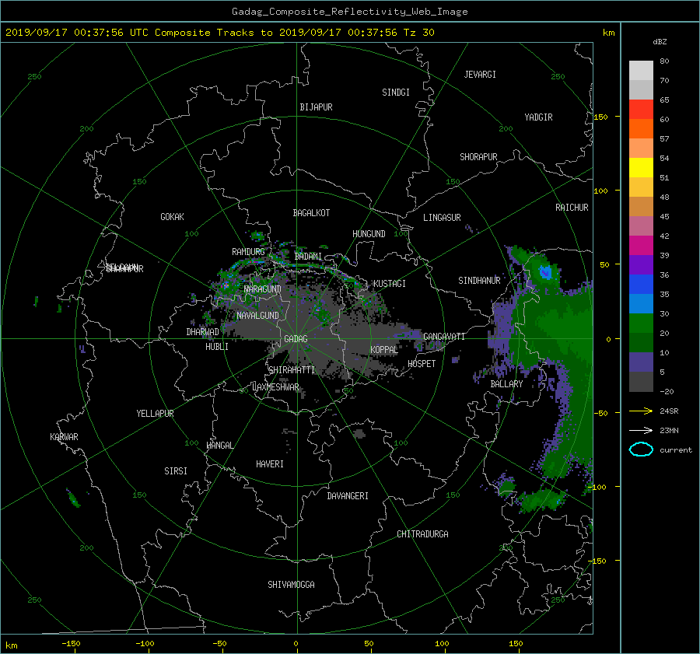Click the HUBLI city label

[x=217, y=346]
